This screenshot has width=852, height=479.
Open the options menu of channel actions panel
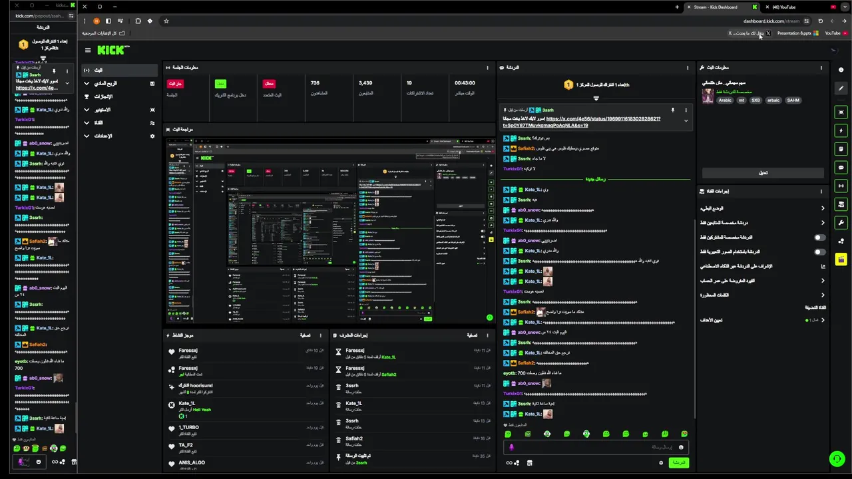click(x=821, y=191)
